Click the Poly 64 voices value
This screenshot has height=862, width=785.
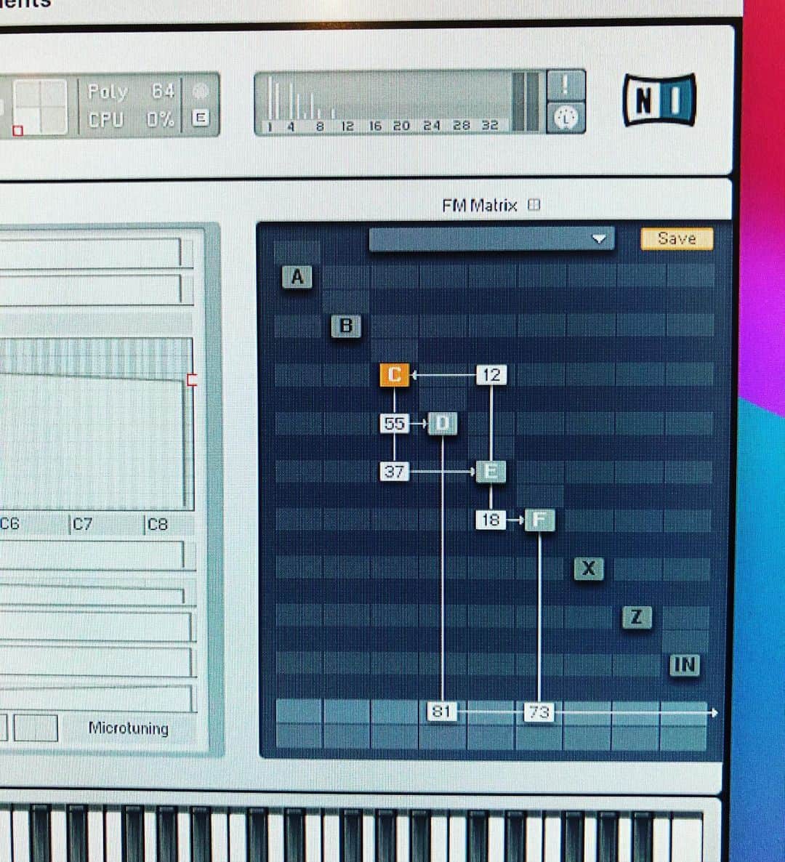(163, 92)
